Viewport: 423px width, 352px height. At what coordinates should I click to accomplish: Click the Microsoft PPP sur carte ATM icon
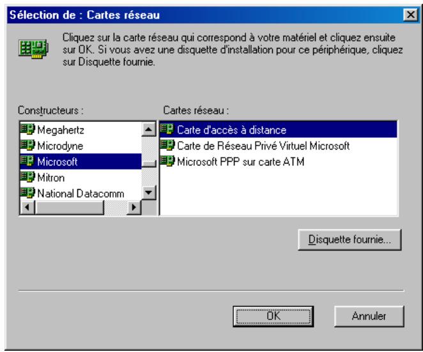pos(167,161)
